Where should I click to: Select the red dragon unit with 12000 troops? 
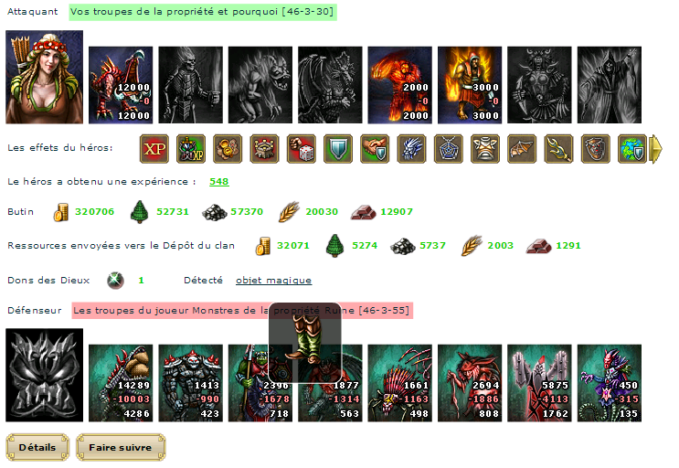[x=121, y=85]
